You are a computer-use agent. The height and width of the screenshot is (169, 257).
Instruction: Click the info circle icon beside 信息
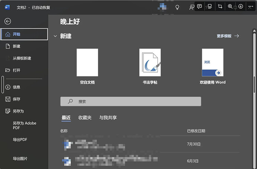pyautogui.click(x=8, y=87)
